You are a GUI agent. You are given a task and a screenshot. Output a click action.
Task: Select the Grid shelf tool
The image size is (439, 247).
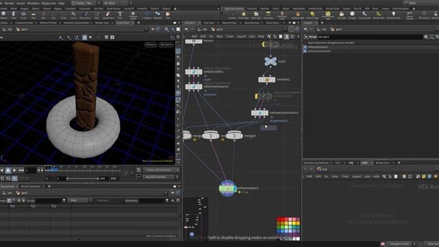pos(34,15)
